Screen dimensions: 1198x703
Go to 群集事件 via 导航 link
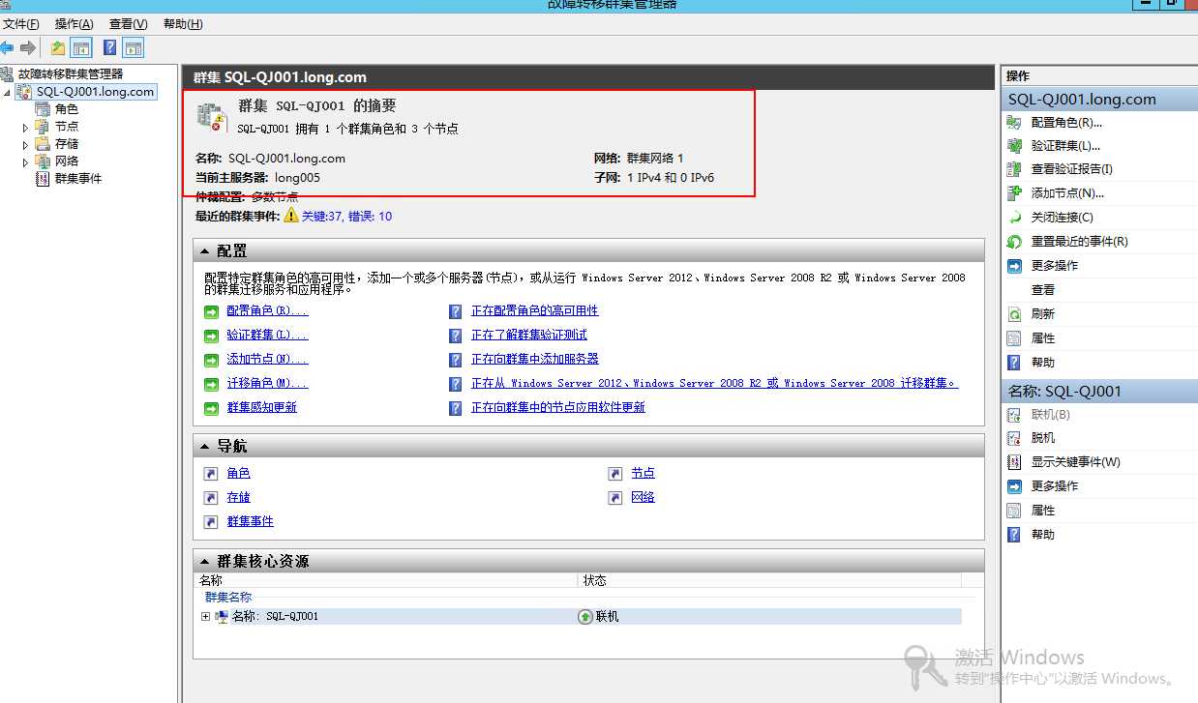250,521
